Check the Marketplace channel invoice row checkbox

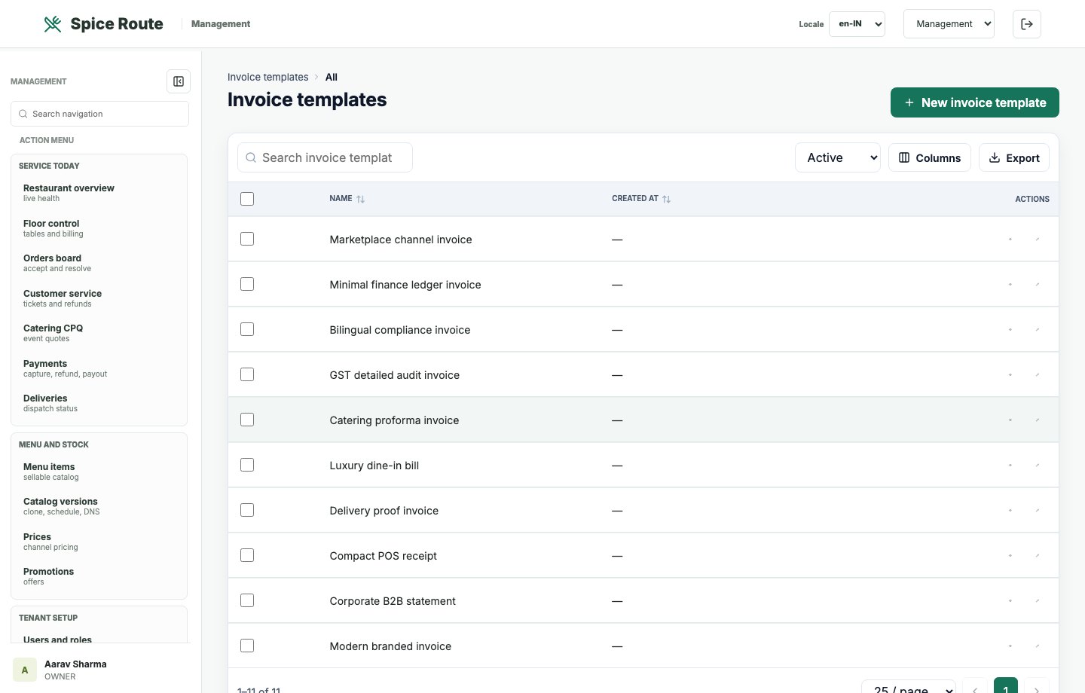(247, 239)
